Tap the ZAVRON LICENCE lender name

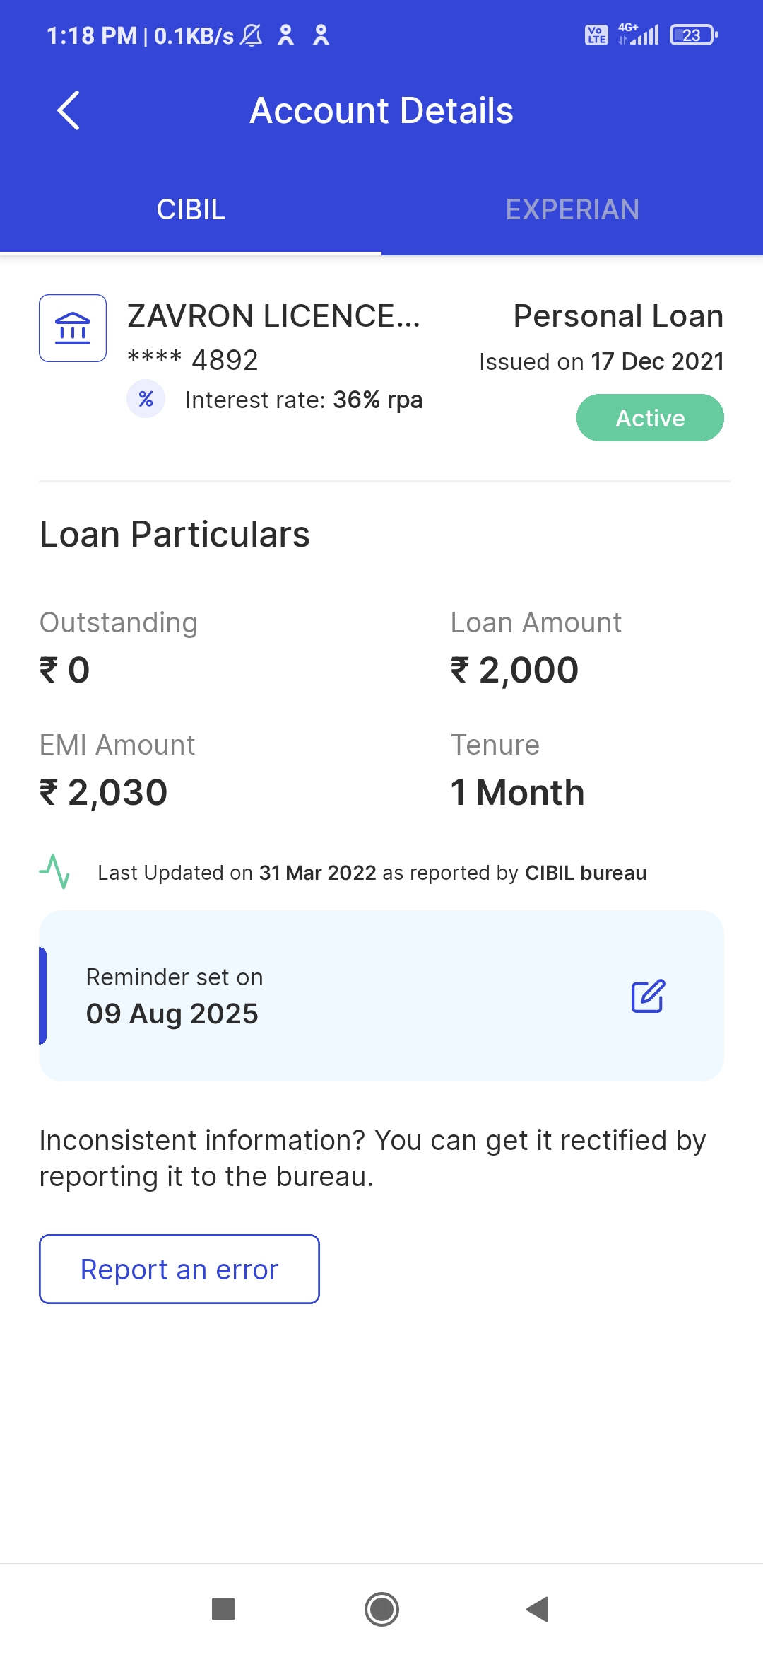point(273,316)
